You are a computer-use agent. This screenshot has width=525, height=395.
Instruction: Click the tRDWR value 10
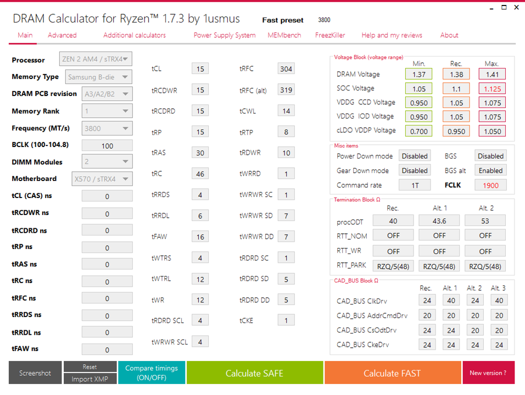pyautogui.click(x=286, y=153)
